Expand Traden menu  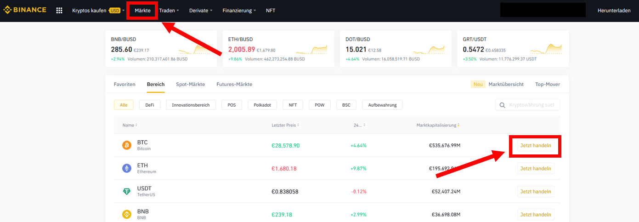click(x=169, y=10)
